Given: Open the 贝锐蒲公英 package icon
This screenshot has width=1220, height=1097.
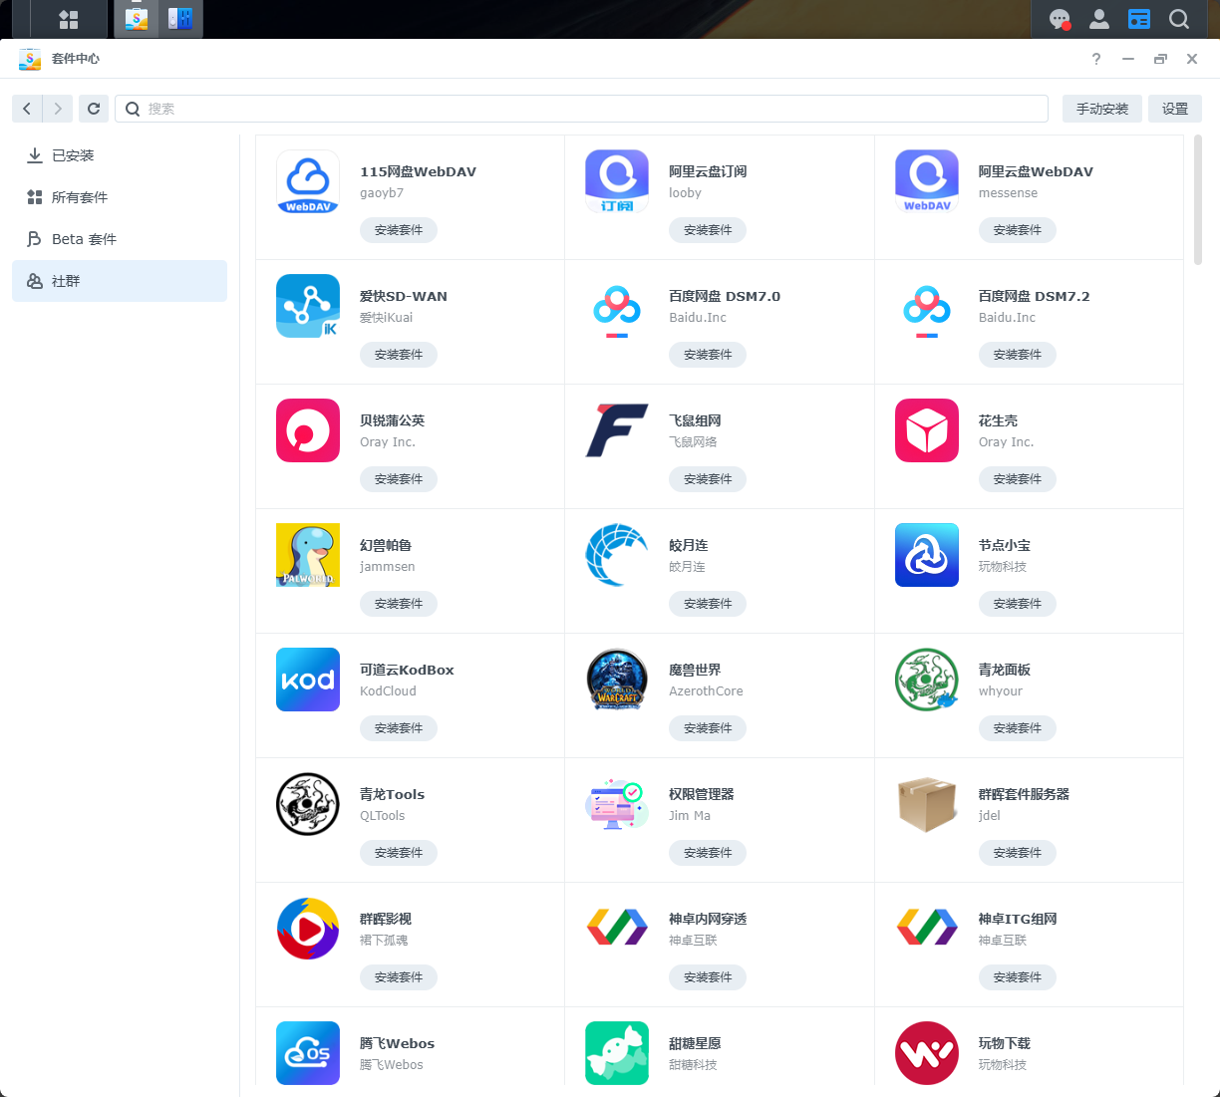Looking at the screenshot, I should click(x=308, y=430).
